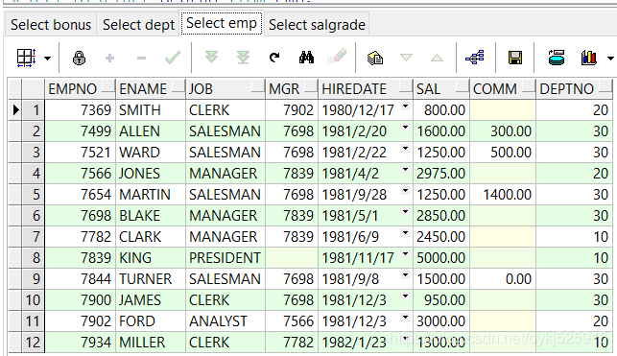617x356 pixels.
Task: Open date dropdown for FORD's hiredate
Action: (405, 318)
